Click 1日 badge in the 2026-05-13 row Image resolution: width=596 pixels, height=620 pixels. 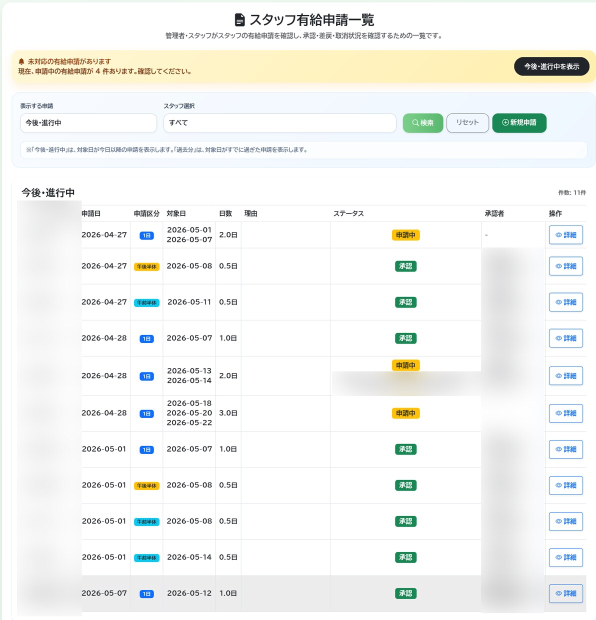pos(146,376)
